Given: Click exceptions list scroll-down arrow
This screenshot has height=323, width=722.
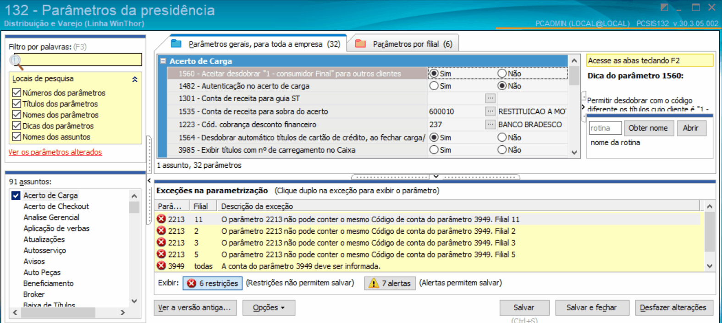Looking at the screenshot, I should point(710,266).
